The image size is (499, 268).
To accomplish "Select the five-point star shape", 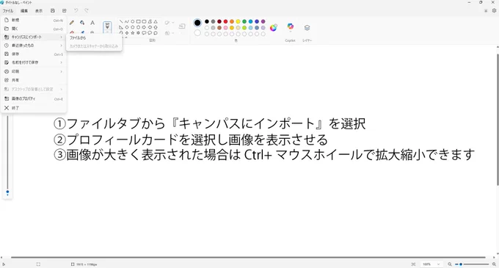I will click(x=133, y=33).
